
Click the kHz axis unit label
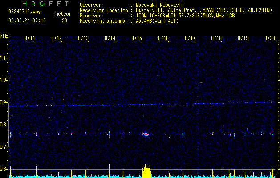(x=4, y=36)
